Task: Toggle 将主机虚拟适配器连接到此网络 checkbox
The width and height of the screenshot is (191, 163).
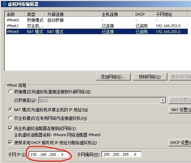Action: click(x=10, y=128)
